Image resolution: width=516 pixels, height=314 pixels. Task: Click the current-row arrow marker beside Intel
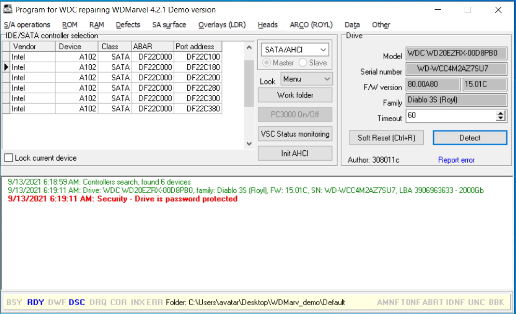[6, 67]
